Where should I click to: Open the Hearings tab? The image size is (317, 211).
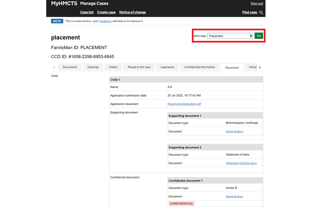[93, 67]
